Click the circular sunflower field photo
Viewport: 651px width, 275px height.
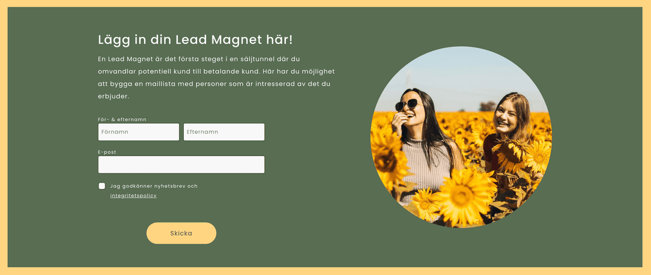(x=461, y=137)
